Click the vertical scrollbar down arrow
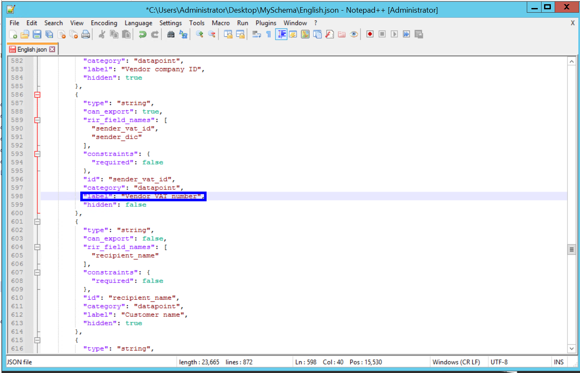The image size is (580, 373). pos(572,348)
